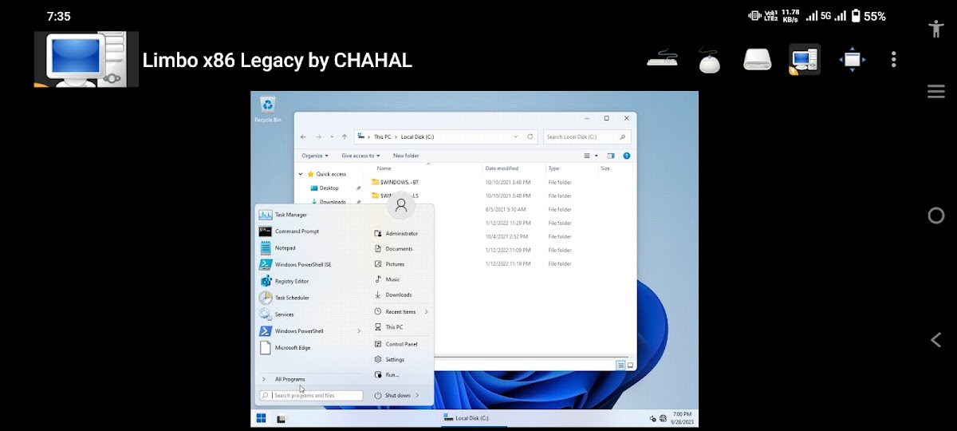This screenshot has height=431, width=957.
Task: Open the Organize dropdown
Action: click(x=315, y=156)
